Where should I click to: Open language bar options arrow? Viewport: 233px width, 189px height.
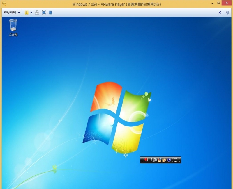coord(179,161)
